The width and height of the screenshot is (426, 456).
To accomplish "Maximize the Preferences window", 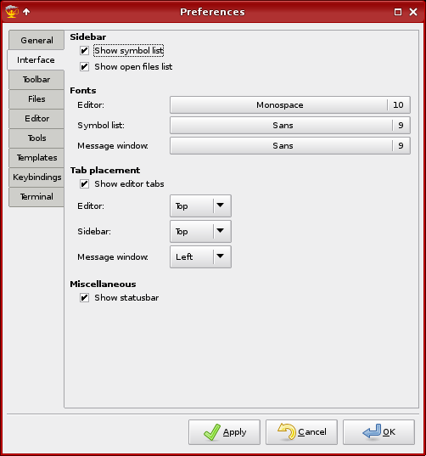I will pyautogui.click(x=398, y=12).
